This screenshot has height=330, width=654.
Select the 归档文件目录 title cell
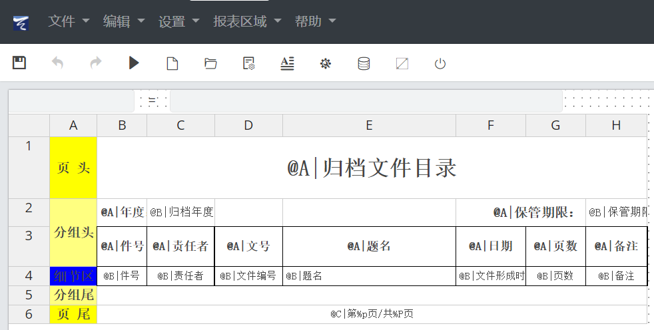[372, 168]
